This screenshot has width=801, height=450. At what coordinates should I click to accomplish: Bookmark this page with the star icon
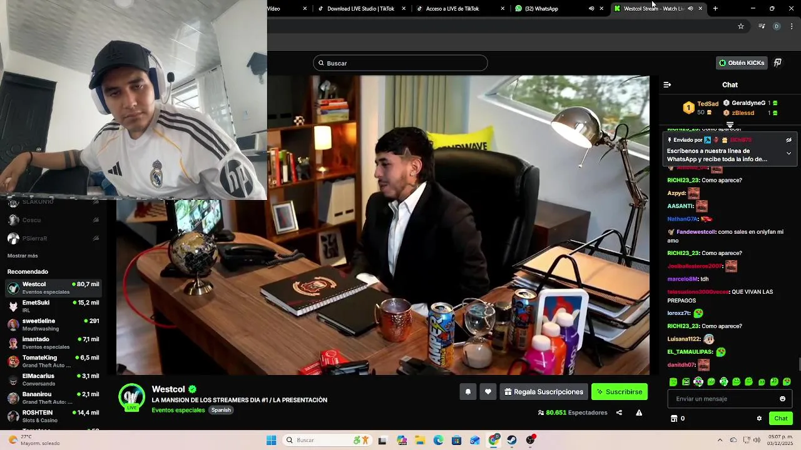tap(741, 26)
